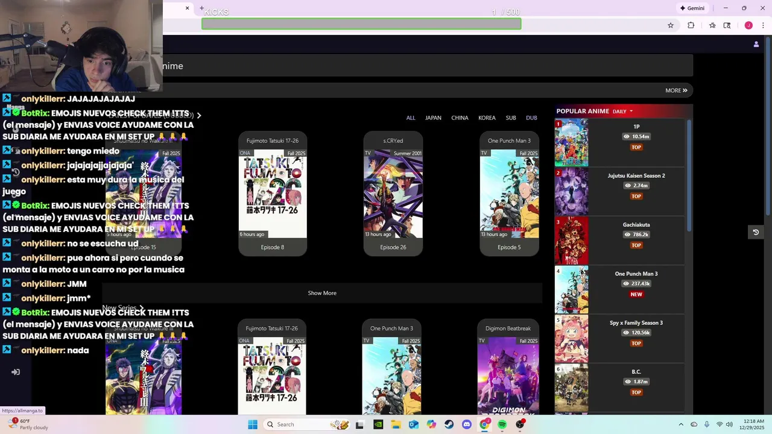Click the Gachiakuta poster thumbnail
Image resolution: width=772 pixels, height=434 pixels.
571,241
